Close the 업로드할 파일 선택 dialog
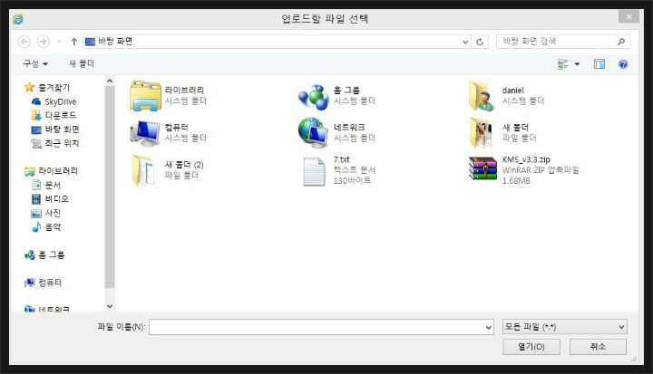 629,16
